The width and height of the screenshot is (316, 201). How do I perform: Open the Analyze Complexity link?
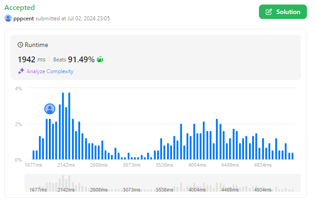50,71
